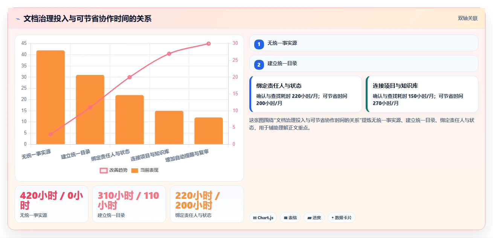Image resolution: width=493 pixels, height=238 pixels.
Task: Click right axis value 30
Action: [235, 43]
